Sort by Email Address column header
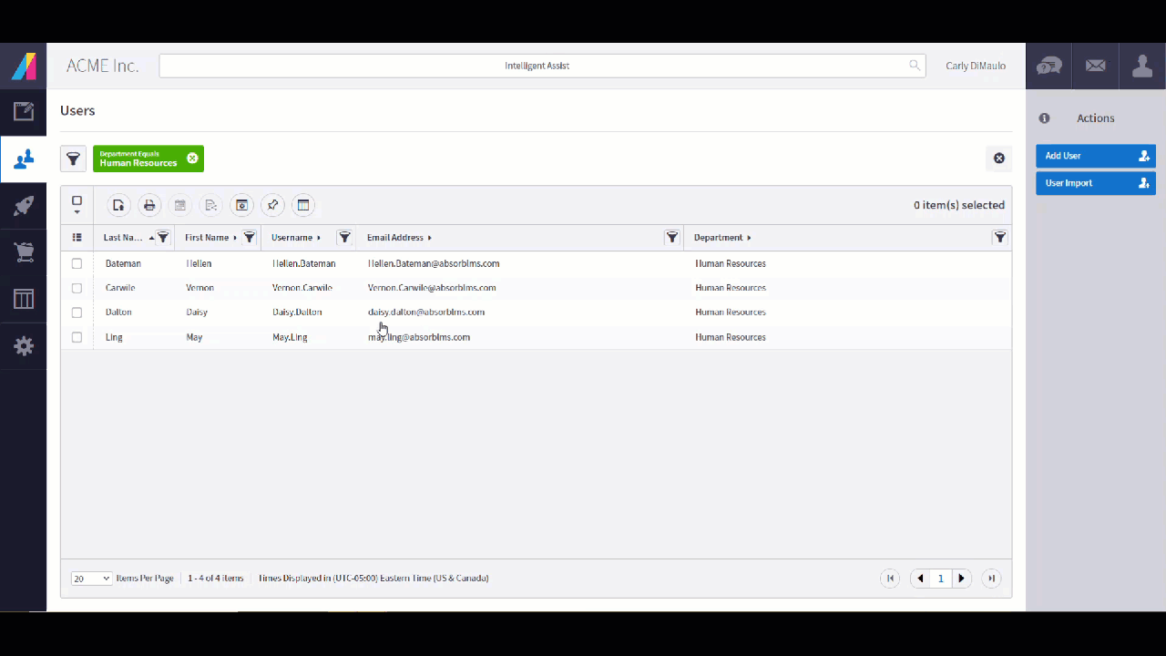 point(395,238)
